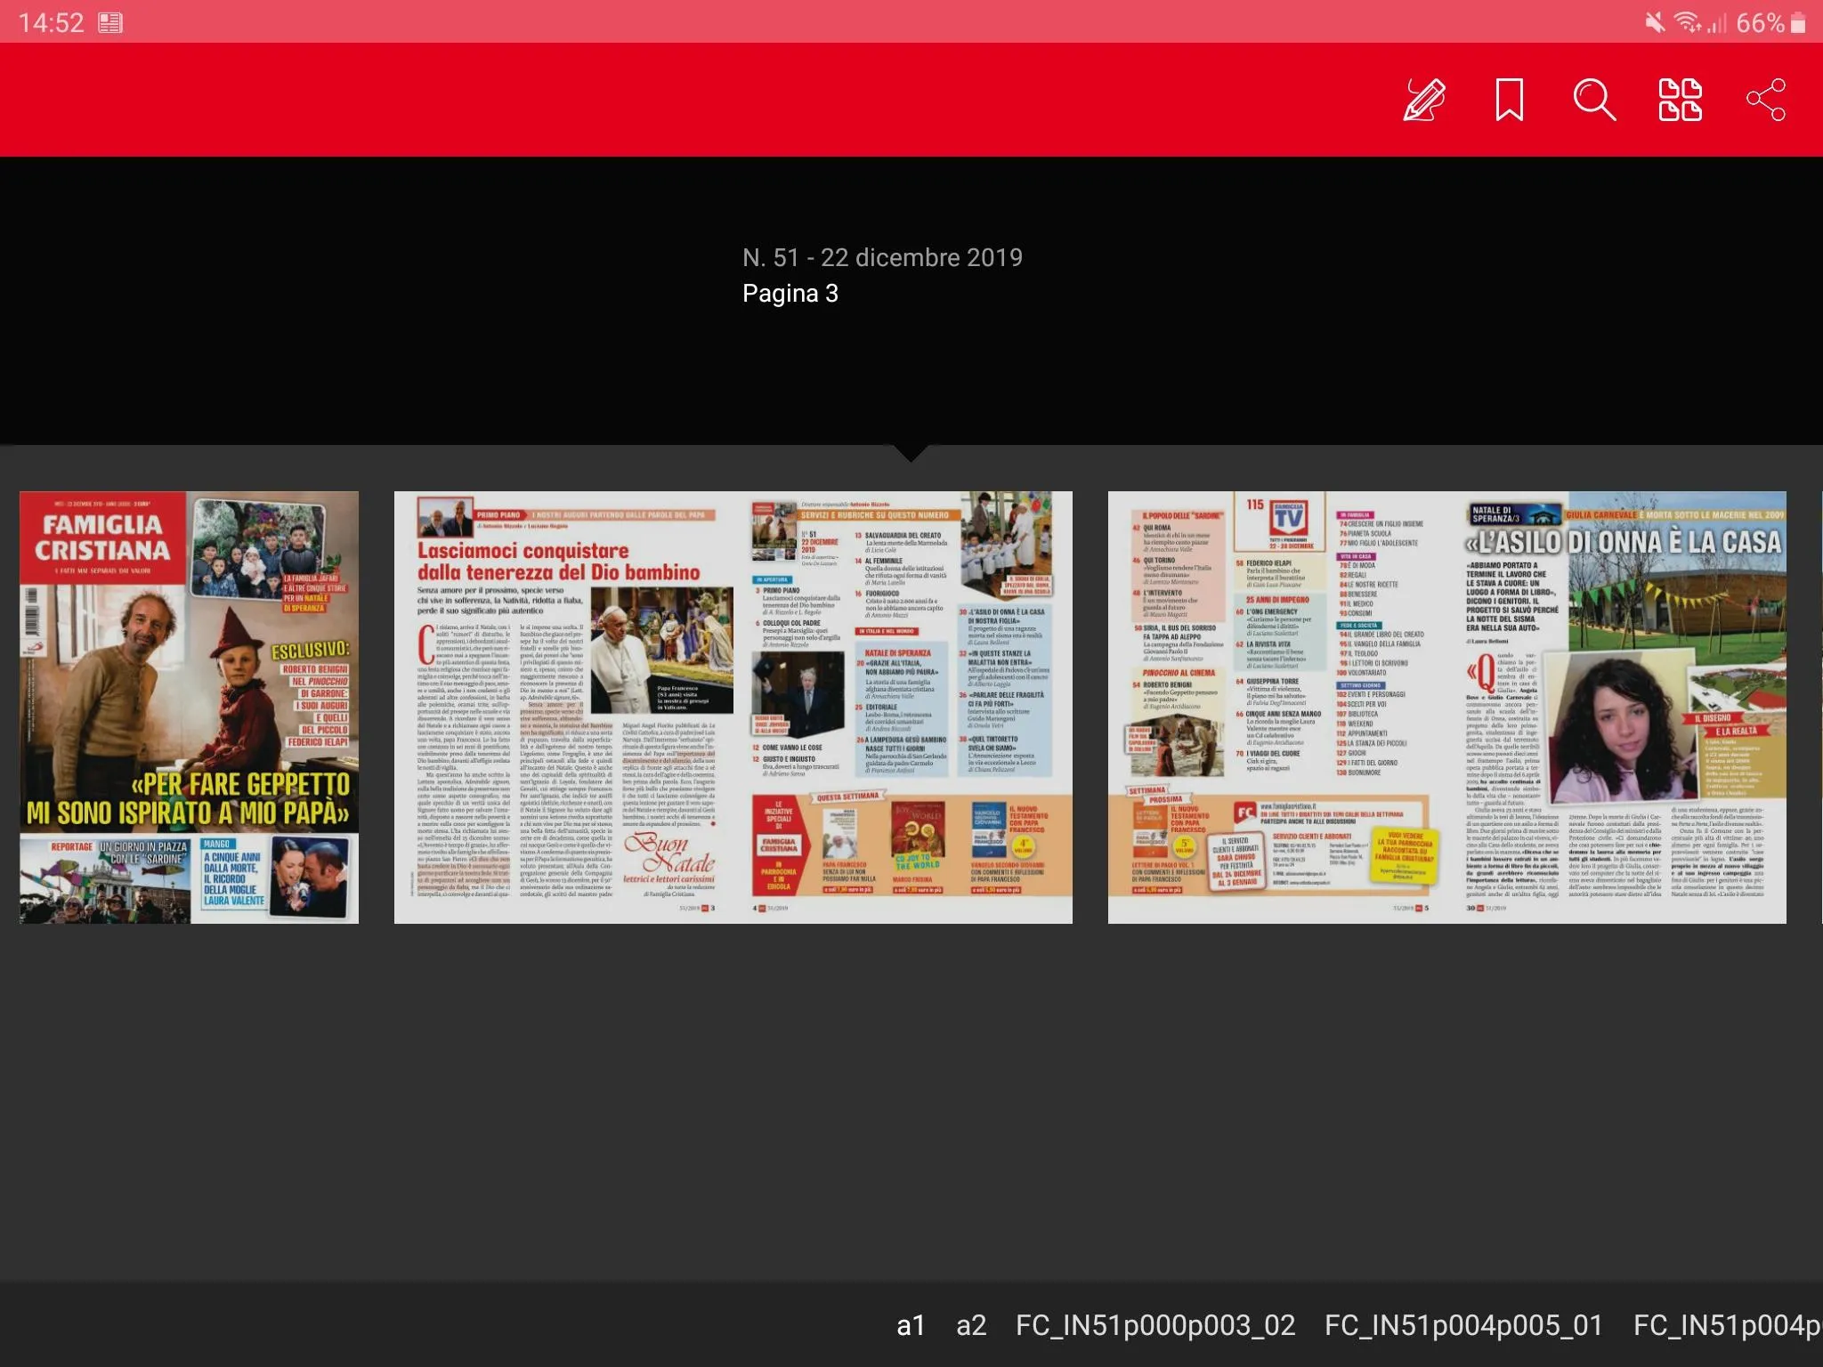Tap the Wi-Fi status icon
This screenshot has height=1367, width=1823.
coord(1687,22)
